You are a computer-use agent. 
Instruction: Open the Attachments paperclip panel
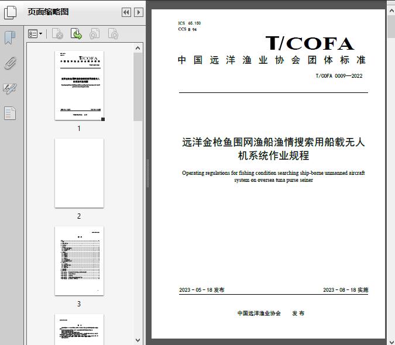pos(10,63)
